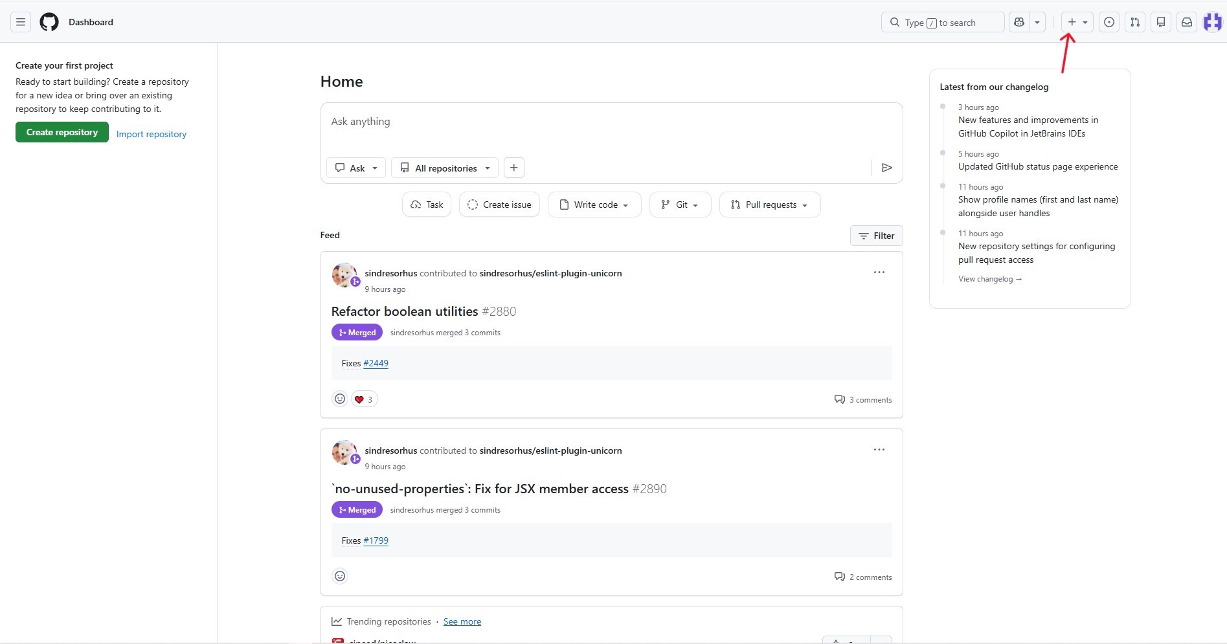This screenshot has width=1227, height=644.
Task: Click the send arrow icon
Action: (887, 168)
